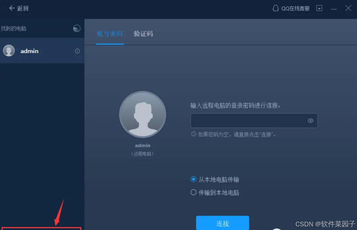Click the large remote computer avatar
The height and width of the screenshot is (230, 357).
tap(142, 115)
